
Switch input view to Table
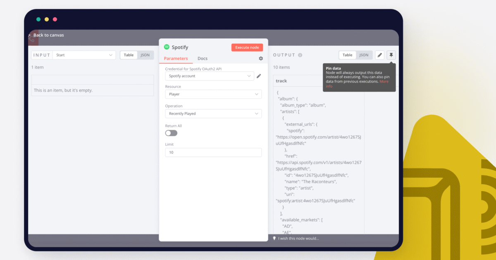point(129,55)
